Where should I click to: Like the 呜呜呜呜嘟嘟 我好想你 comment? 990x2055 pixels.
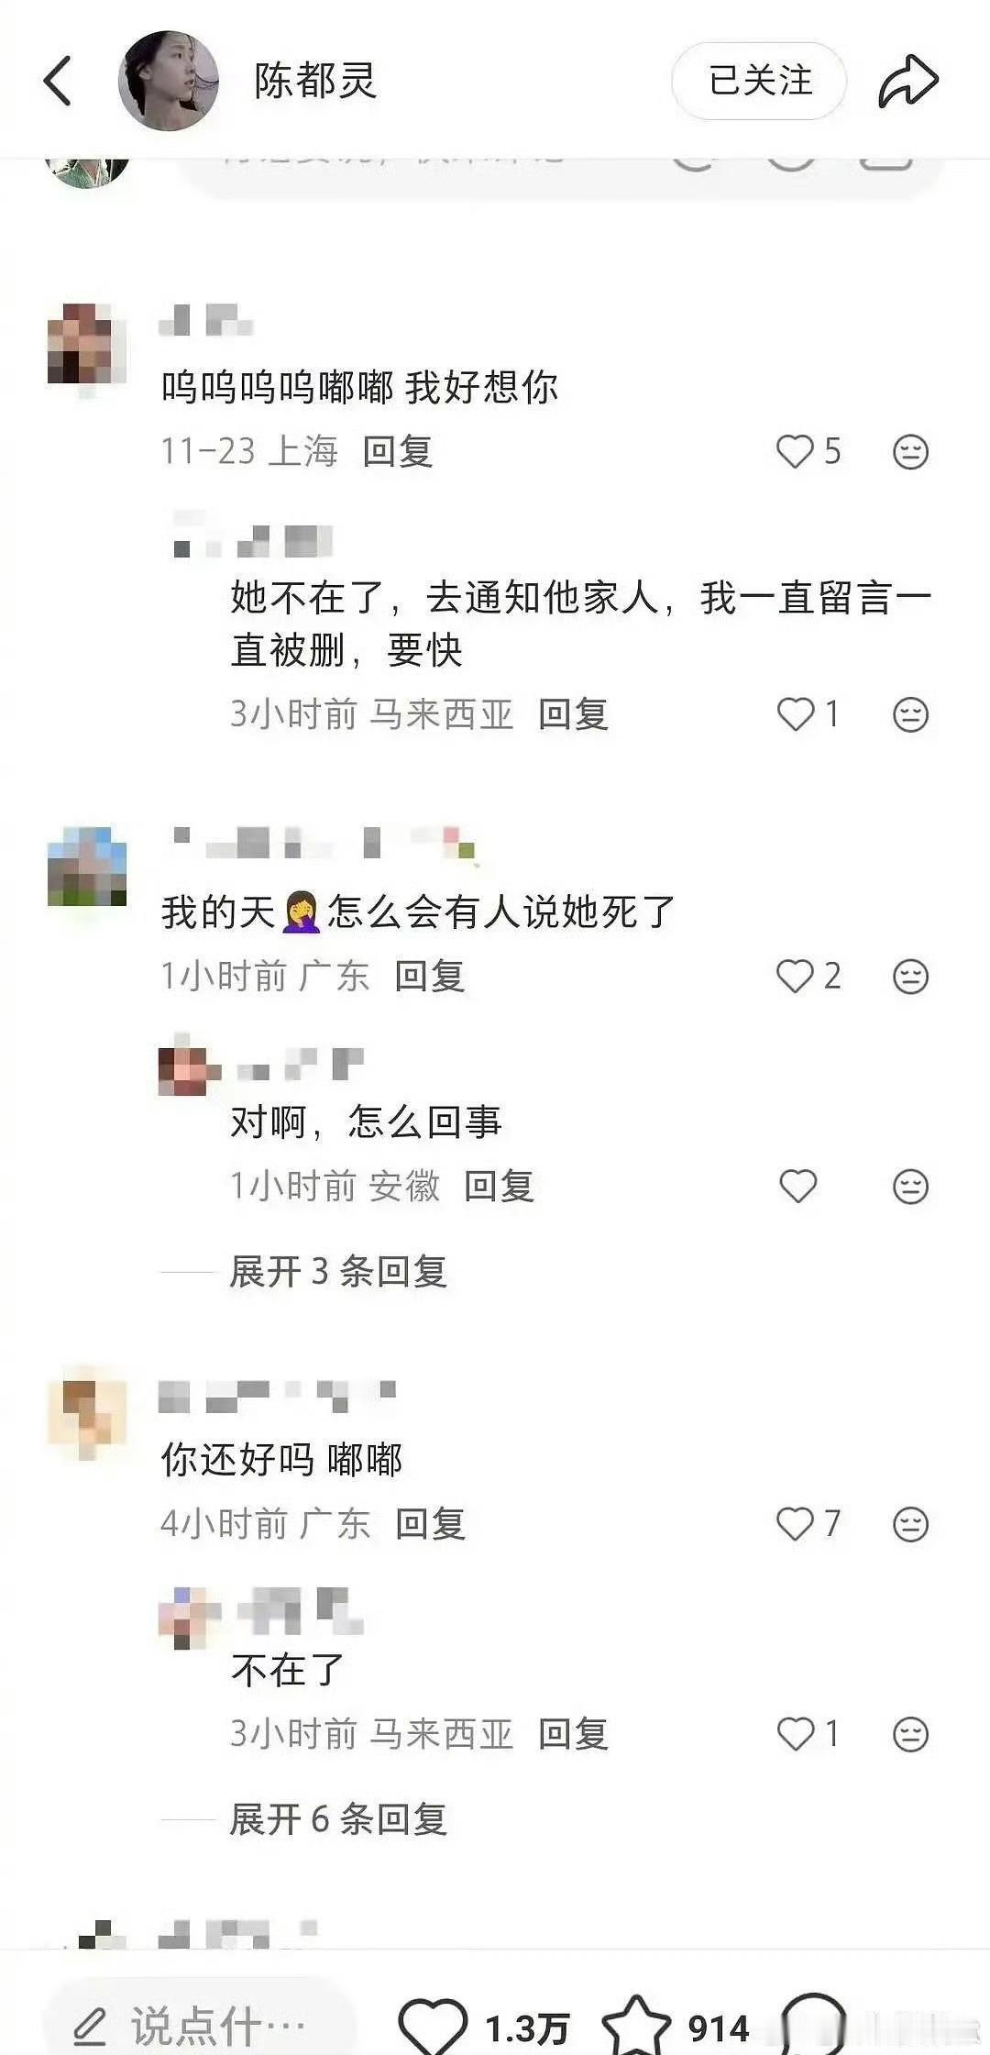tap(795, 451)
